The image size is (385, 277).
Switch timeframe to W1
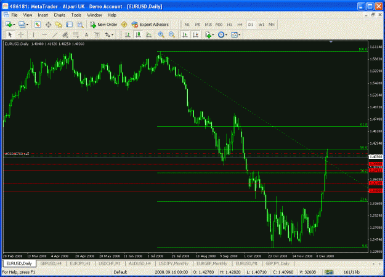[x=261, y=25]
